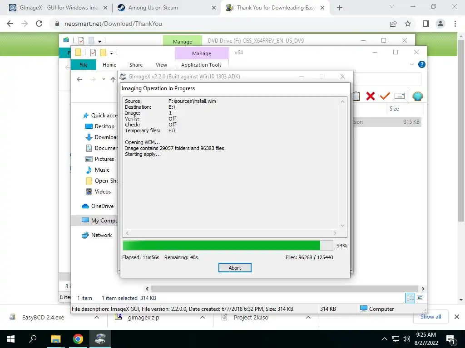Click the properties checkmark icon in x64 title bar
Image resolution: width=465 pixels, height=348 pixels.
pos(93,53)
